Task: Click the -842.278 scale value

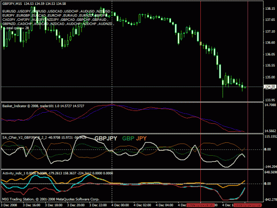Action: (x=270, y=200)
